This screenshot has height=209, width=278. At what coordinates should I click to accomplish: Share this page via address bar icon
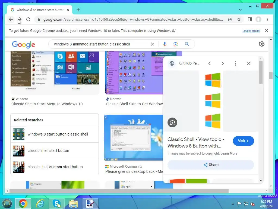(x=230, y=19)
